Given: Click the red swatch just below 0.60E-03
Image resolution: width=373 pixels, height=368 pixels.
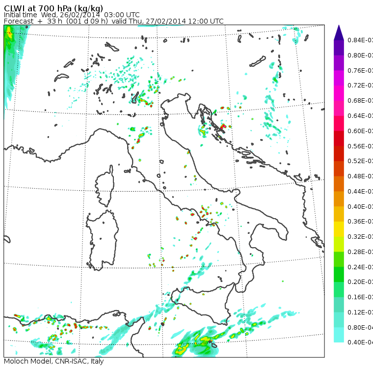Looking at the screenshot, I should tap(339, 139).
